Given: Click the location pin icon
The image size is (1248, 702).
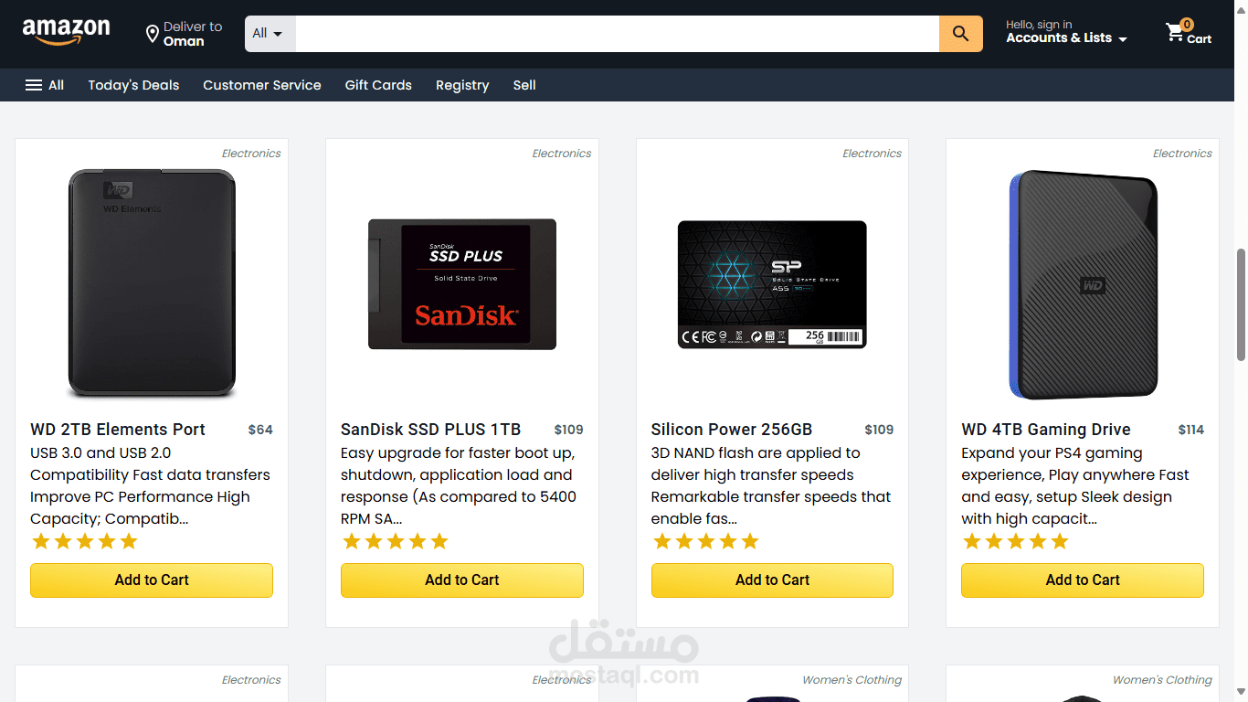Looking at the screenshot, I should click(x=153, y=35).
